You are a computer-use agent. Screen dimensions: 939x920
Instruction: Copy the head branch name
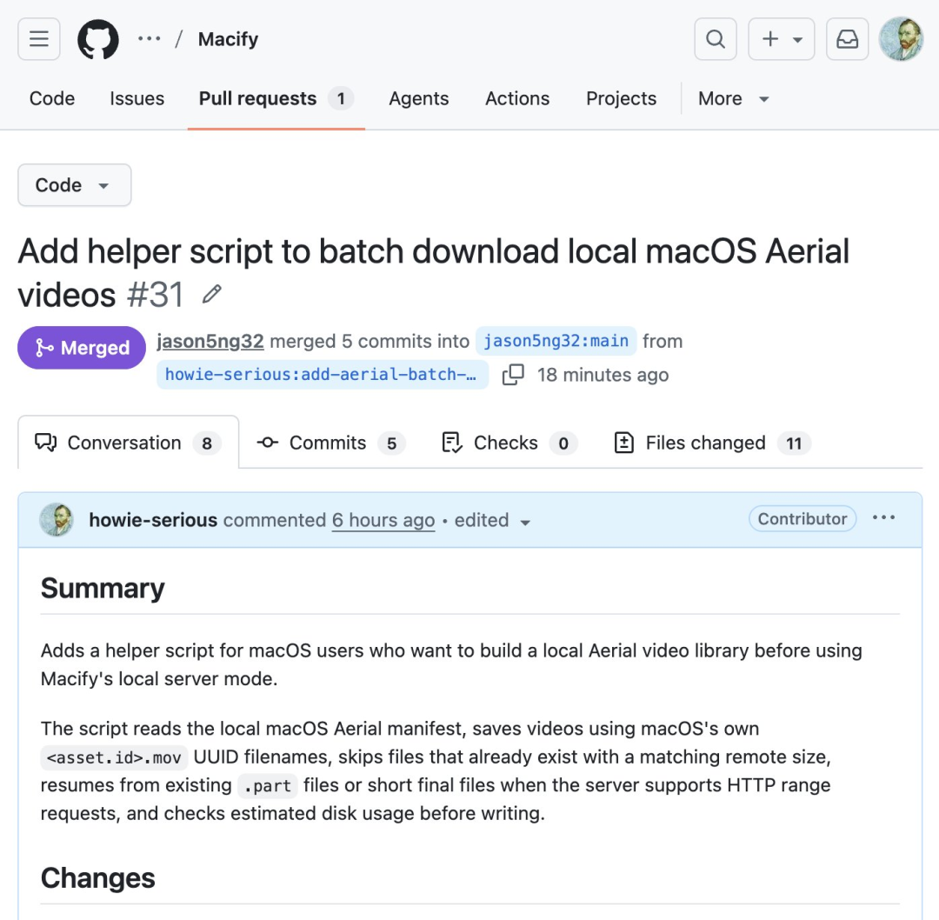(x=513, y=375)
